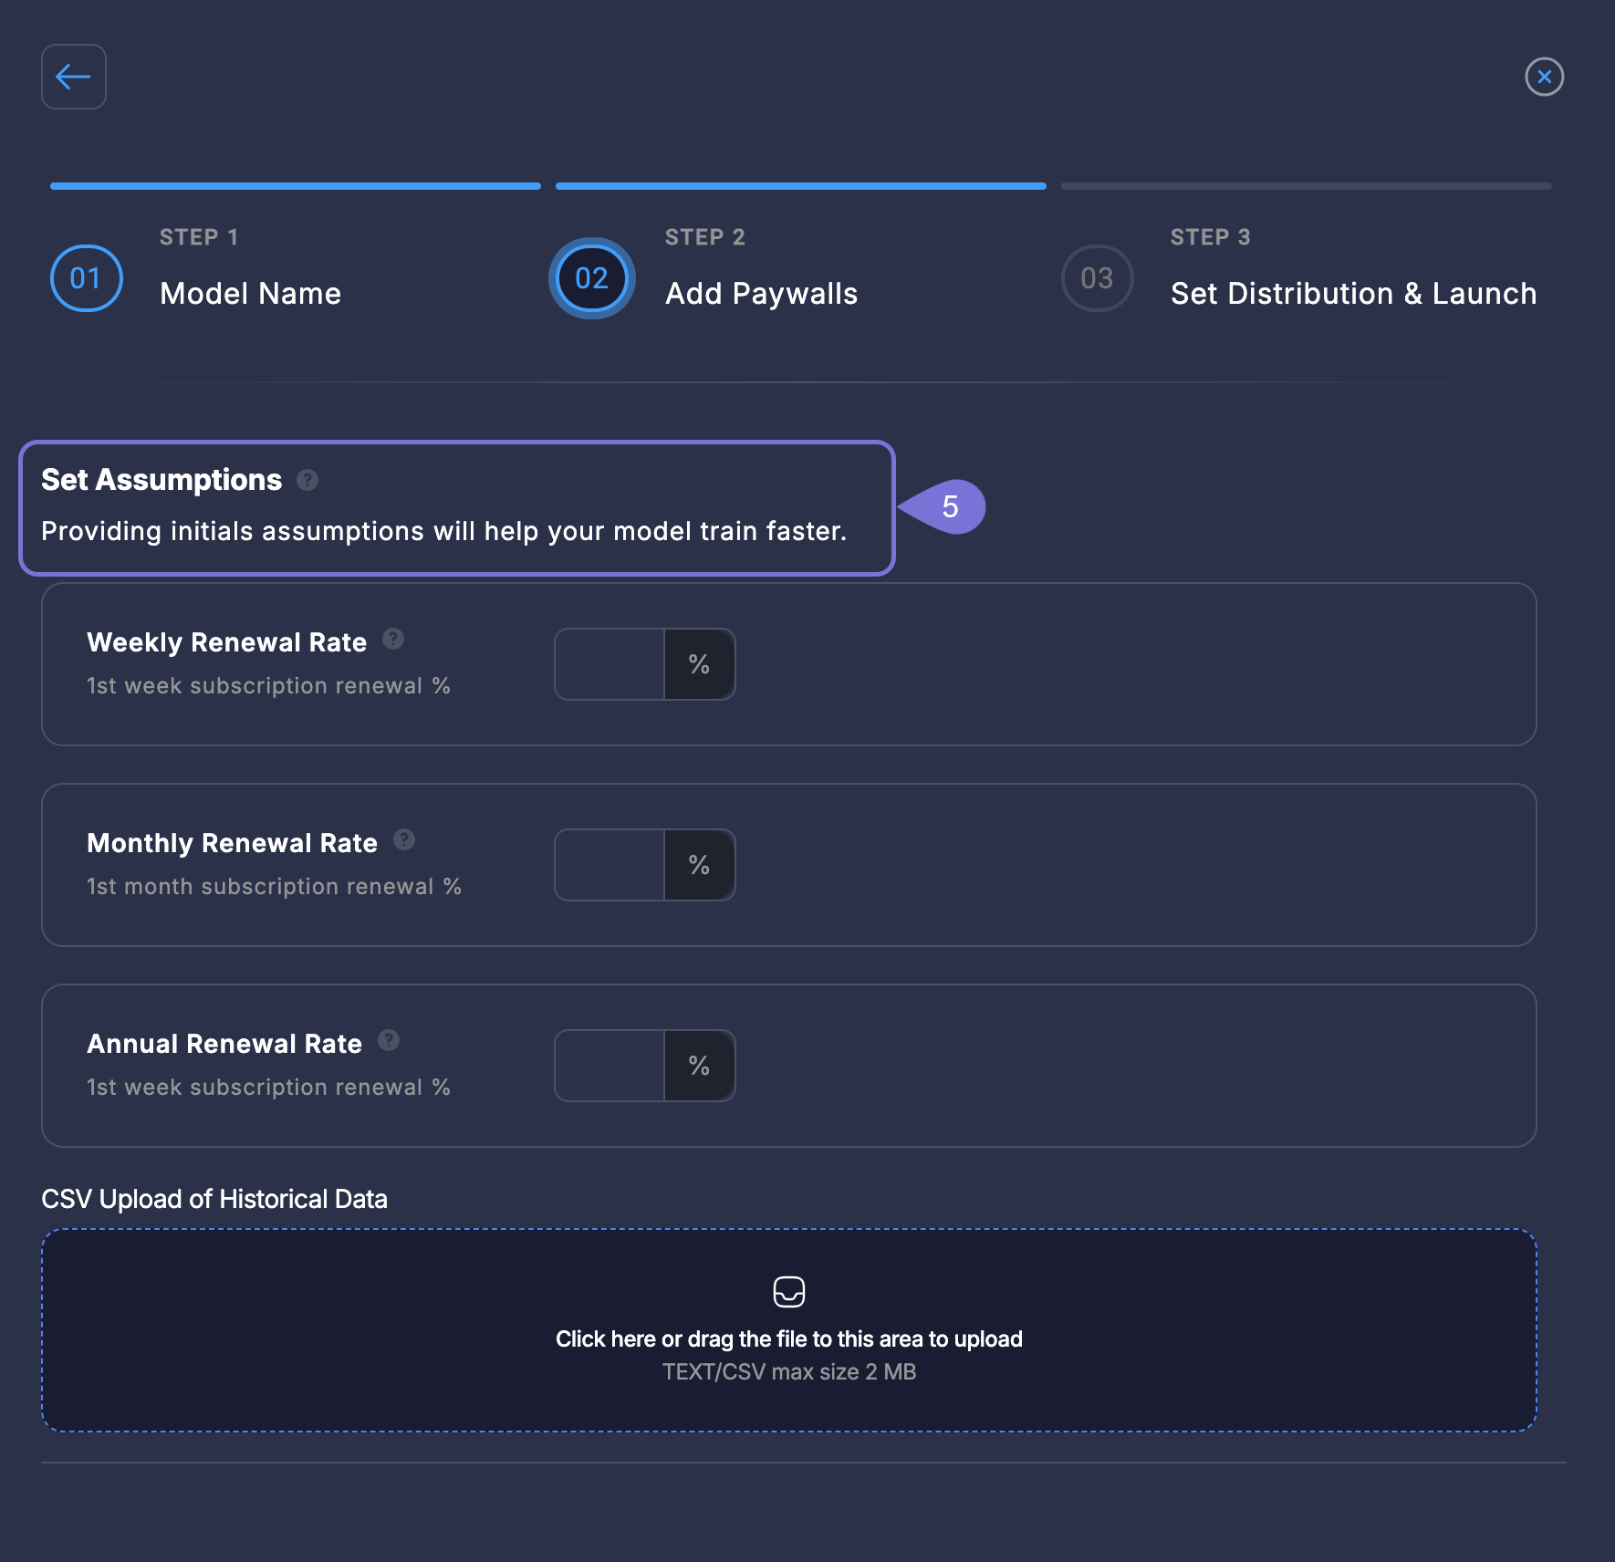Click the Set Assumptions help icon
The height and width of the screenshot is (1562, 1615).
pos(307,480)
